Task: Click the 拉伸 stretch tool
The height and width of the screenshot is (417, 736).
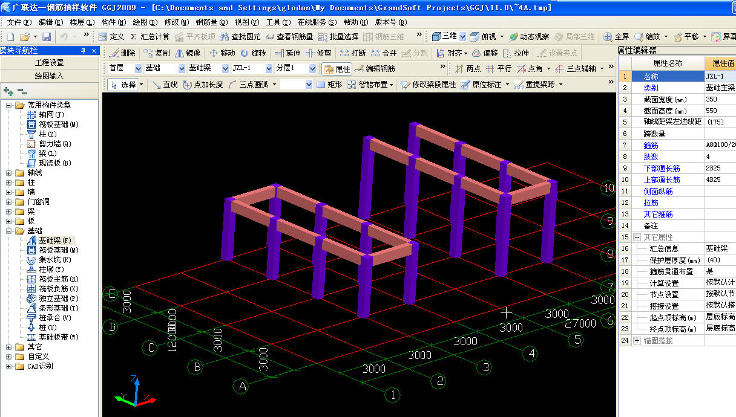Action: pyautogui.click(x=516, y=53)
